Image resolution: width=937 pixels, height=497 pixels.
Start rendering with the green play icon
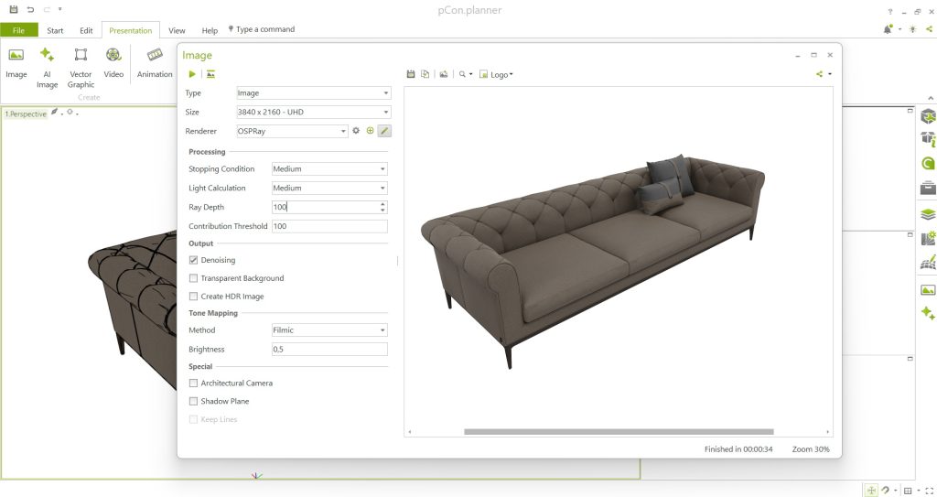tap(192, 74)
